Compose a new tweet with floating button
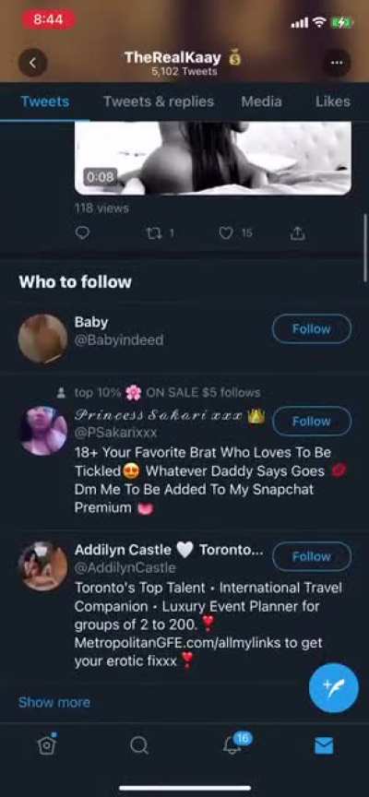This screenshot has height=797, width=369. 334,688
